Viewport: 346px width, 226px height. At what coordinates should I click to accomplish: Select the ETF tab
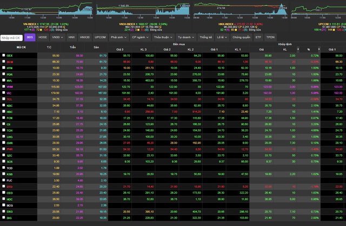click(258, 38)
